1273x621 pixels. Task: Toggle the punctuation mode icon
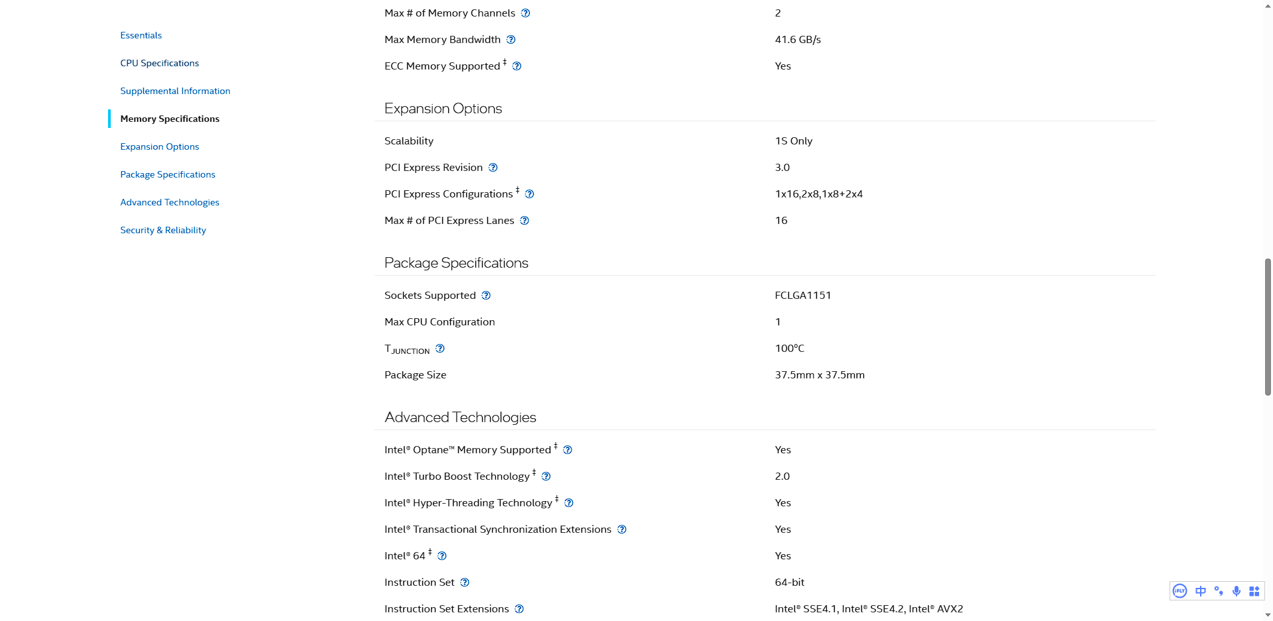click(x=1219, y=591)
